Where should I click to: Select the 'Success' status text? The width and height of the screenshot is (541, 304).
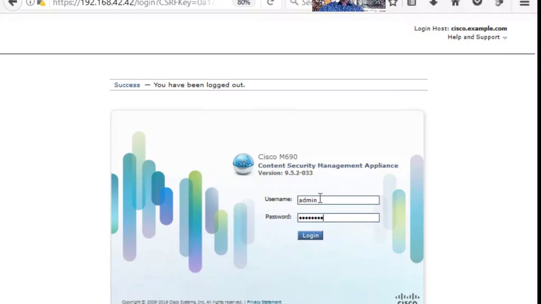tap(127, 85)
